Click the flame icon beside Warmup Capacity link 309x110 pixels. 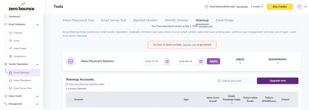pyautogui.click(x=67, y=84)
